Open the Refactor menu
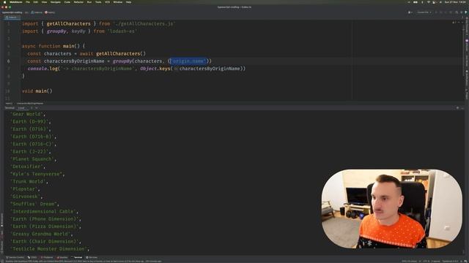Screen dimensions: 469x263 click(78, 2)
